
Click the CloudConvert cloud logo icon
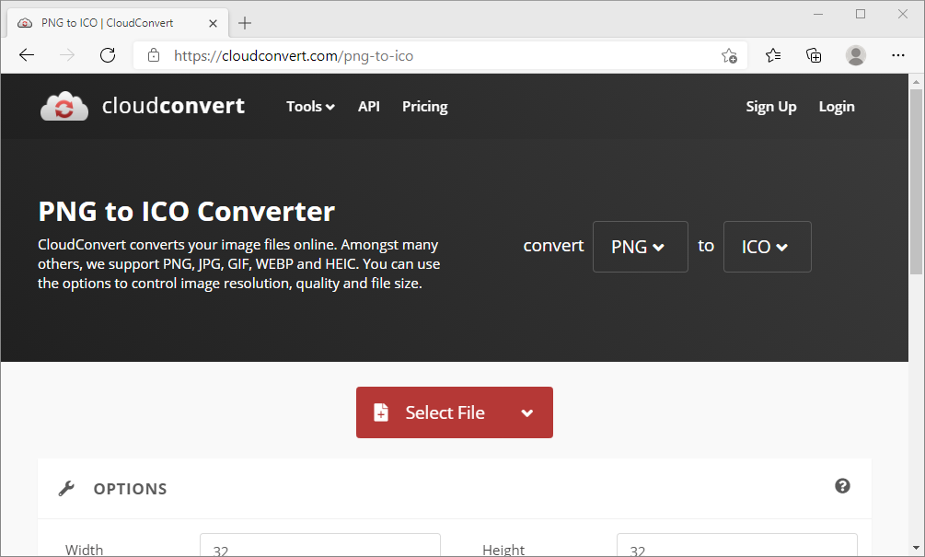(x=64, y=107)
